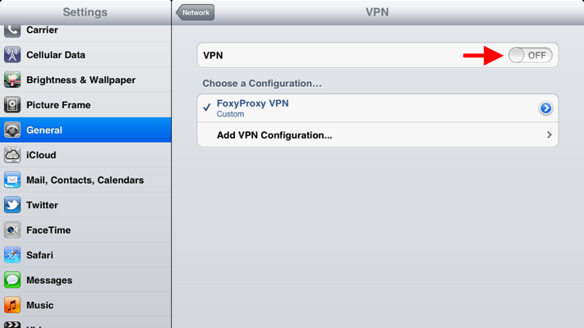Select General in the settings sidebar

click(x=85, y=130)
